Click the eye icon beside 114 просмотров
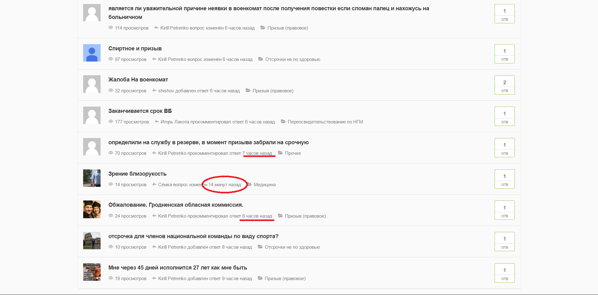Viewport: 598px width, 295px height. point(111,28)
